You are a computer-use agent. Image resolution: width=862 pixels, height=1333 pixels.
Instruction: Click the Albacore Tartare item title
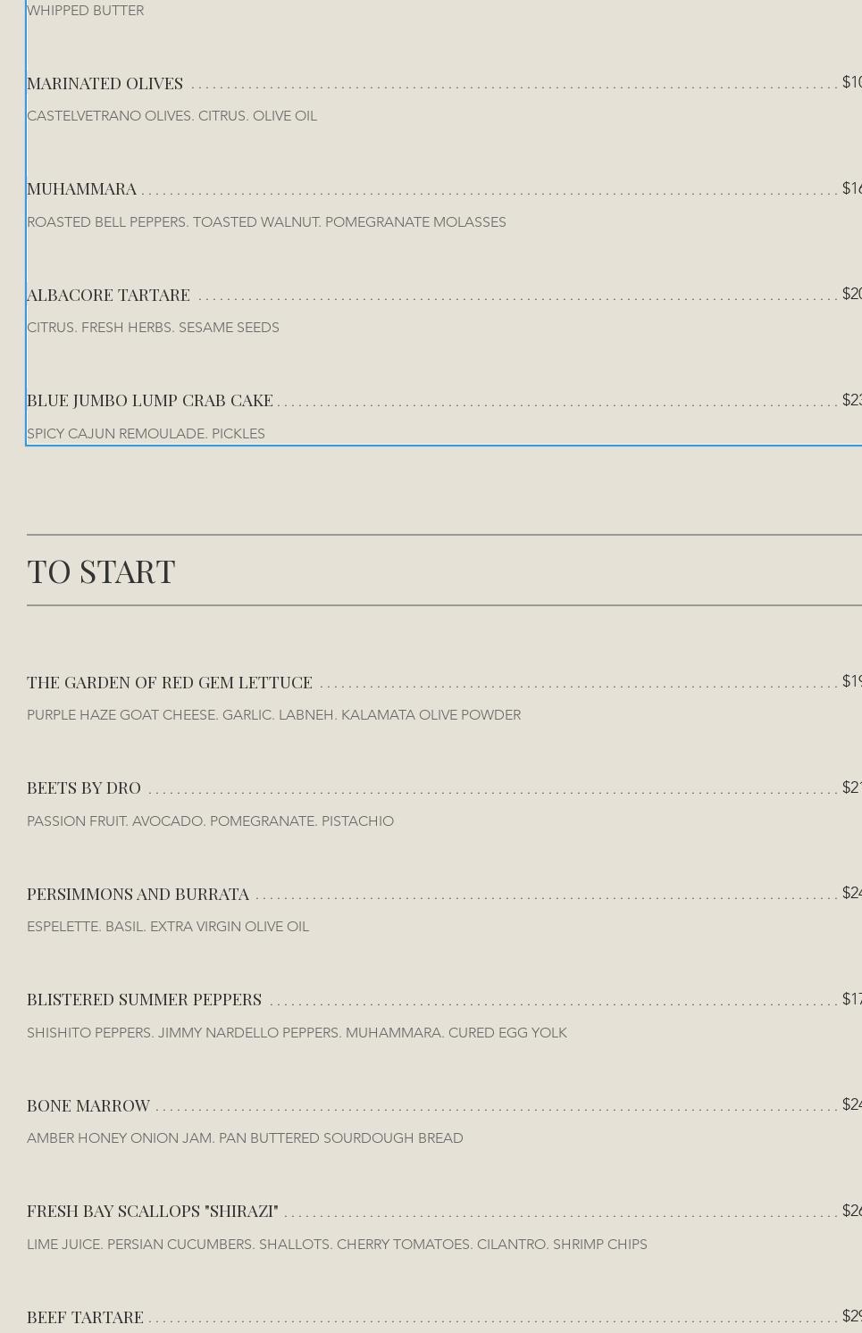[108, 295]
